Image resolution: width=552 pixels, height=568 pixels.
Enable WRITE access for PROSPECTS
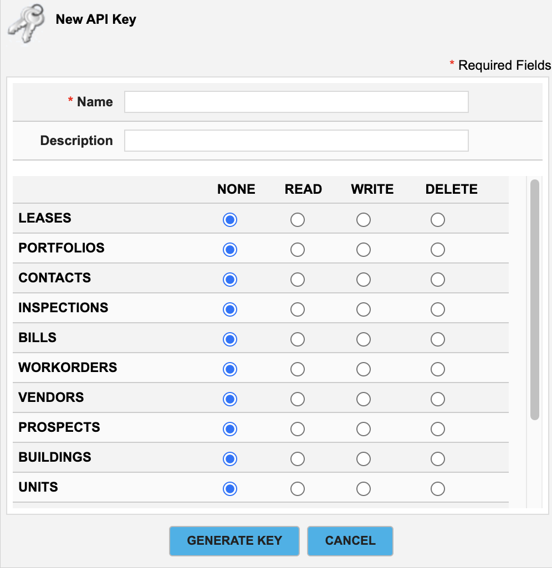(x=364, y=429)
